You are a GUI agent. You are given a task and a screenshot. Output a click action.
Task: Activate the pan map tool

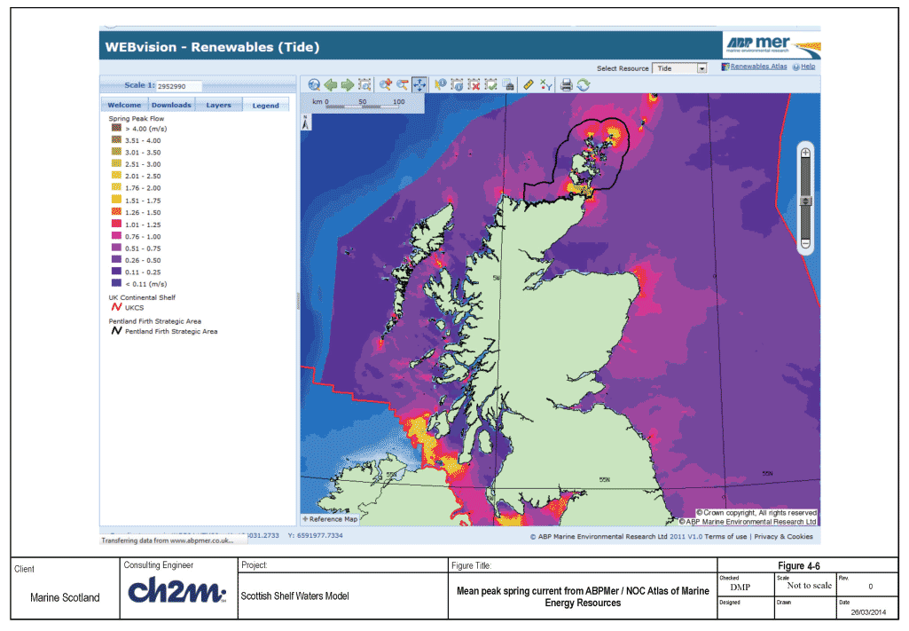tap(419, 84)
